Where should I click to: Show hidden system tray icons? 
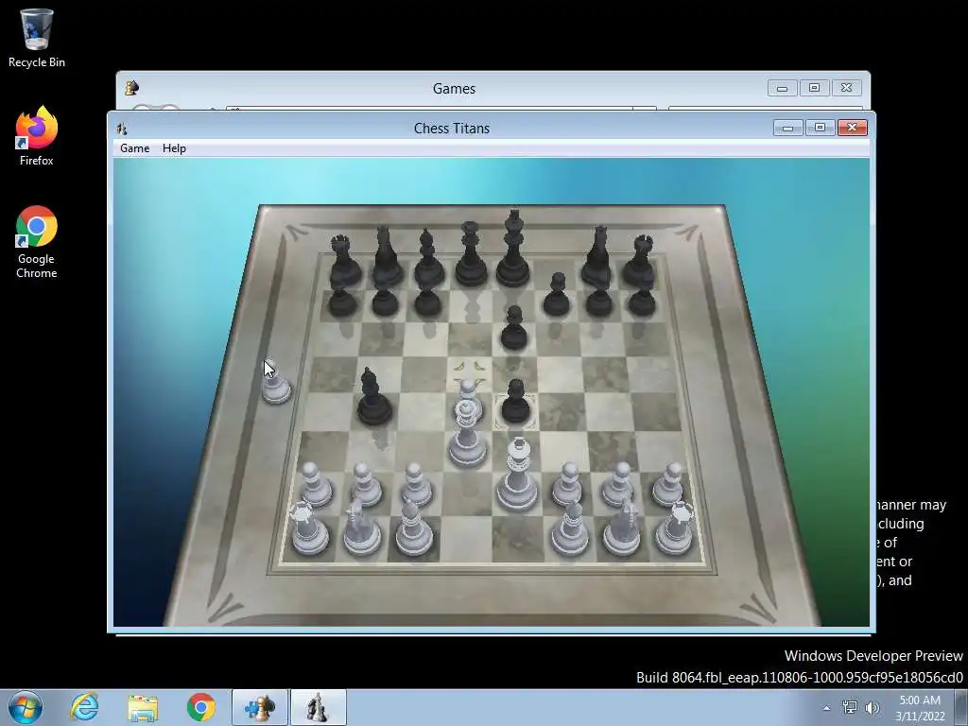point(826,708)
